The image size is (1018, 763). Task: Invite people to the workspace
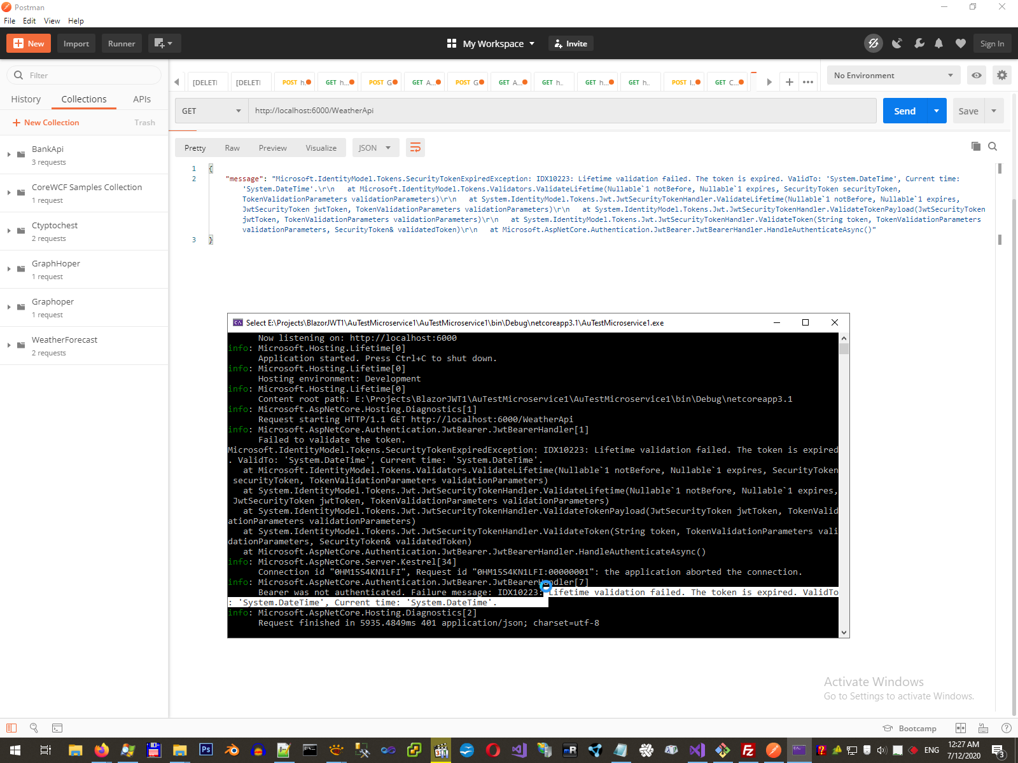tap(571, 43)
